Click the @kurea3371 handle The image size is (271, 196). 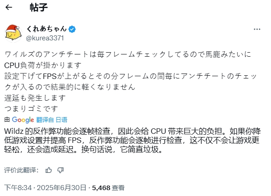click(45, 38)
